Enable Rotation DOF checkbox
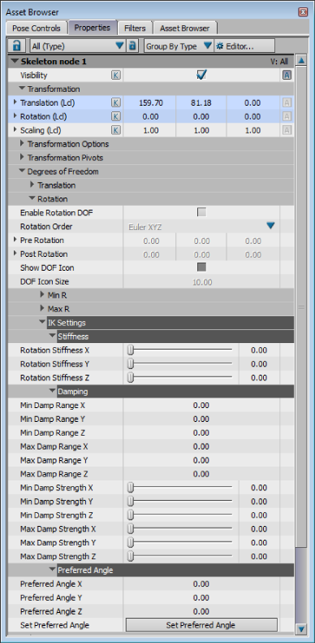The height and width of the screenshot is (643, 315). 201,212
